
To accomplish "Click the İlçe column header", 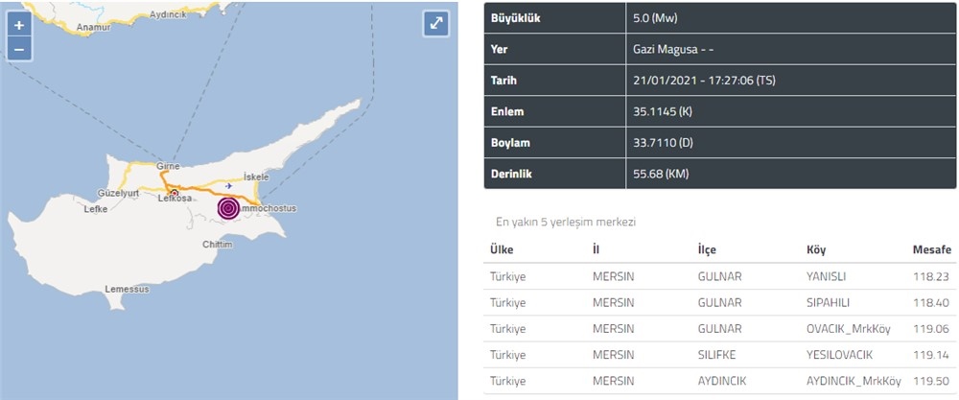I will tap(707, 249).
